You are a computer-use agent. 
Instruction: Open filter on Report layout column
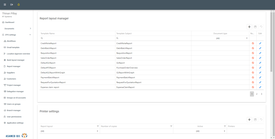(x=98, y=126)
